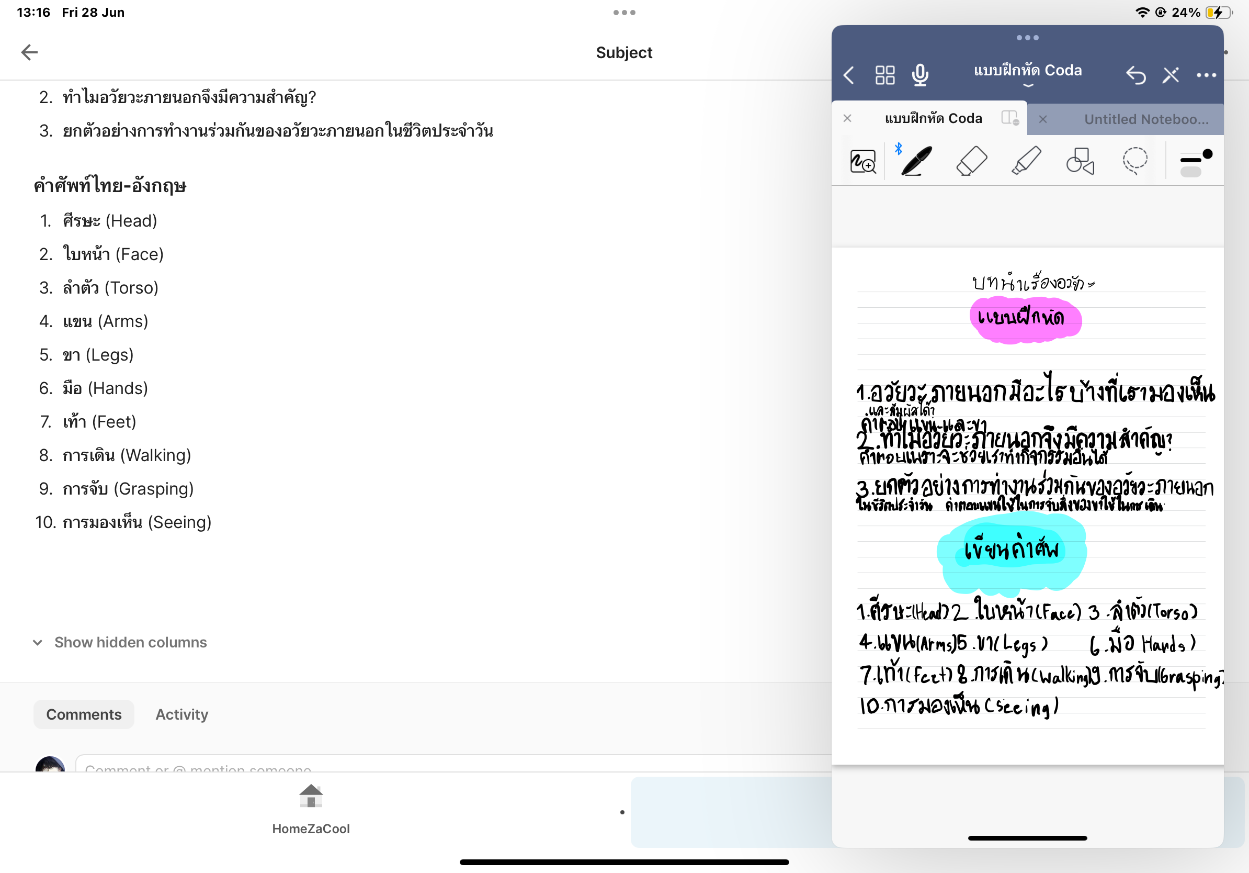
Task: Select the pen tool in toolbar
Action: point(917,161)
